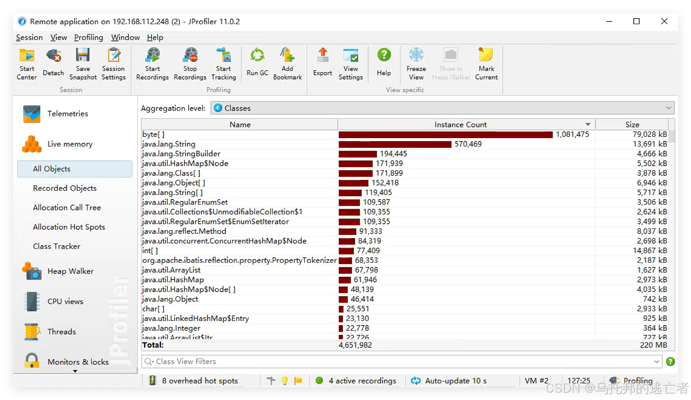691x400 pixels.
Task: Click Auto-update 10 s status
Action: [x=456, y=380]
